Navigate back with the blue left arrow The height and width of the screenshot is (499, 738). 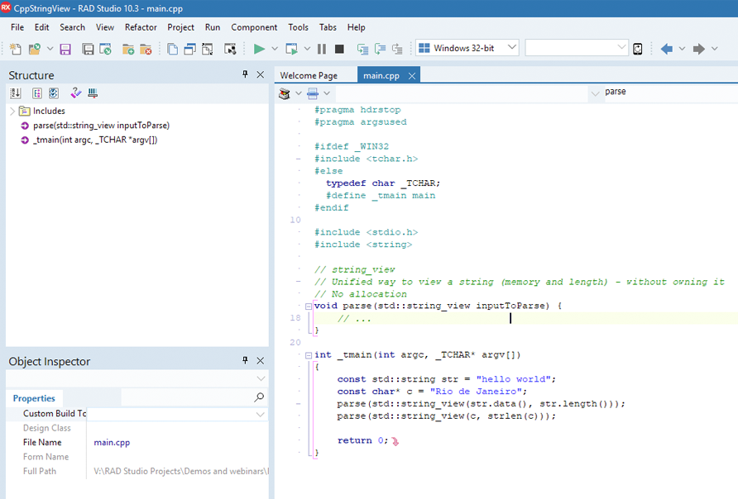click(667, 49)
